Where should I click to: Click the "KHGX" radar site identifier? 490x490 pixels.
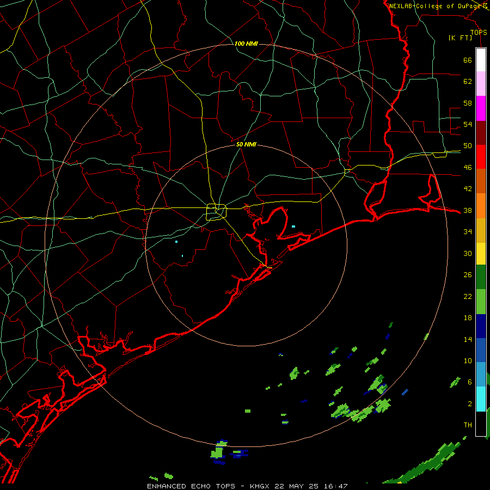[x=261, y=486]
